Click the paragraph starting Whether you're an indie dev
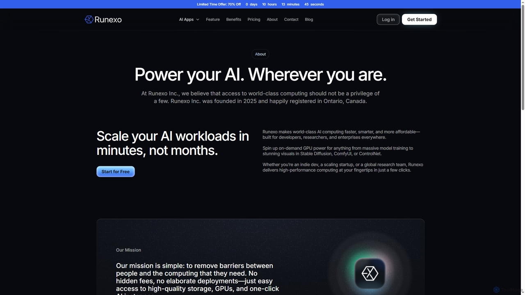Viewport: 525px width, 295px height. 343,167
